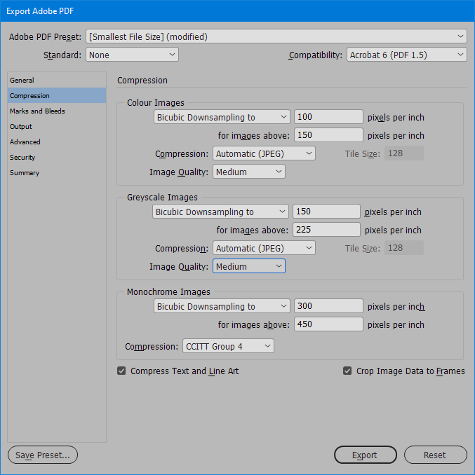Open Monochrome Compression dropdown CCITT Group 4
The image size is (475, 475).
tap(228, 346)
